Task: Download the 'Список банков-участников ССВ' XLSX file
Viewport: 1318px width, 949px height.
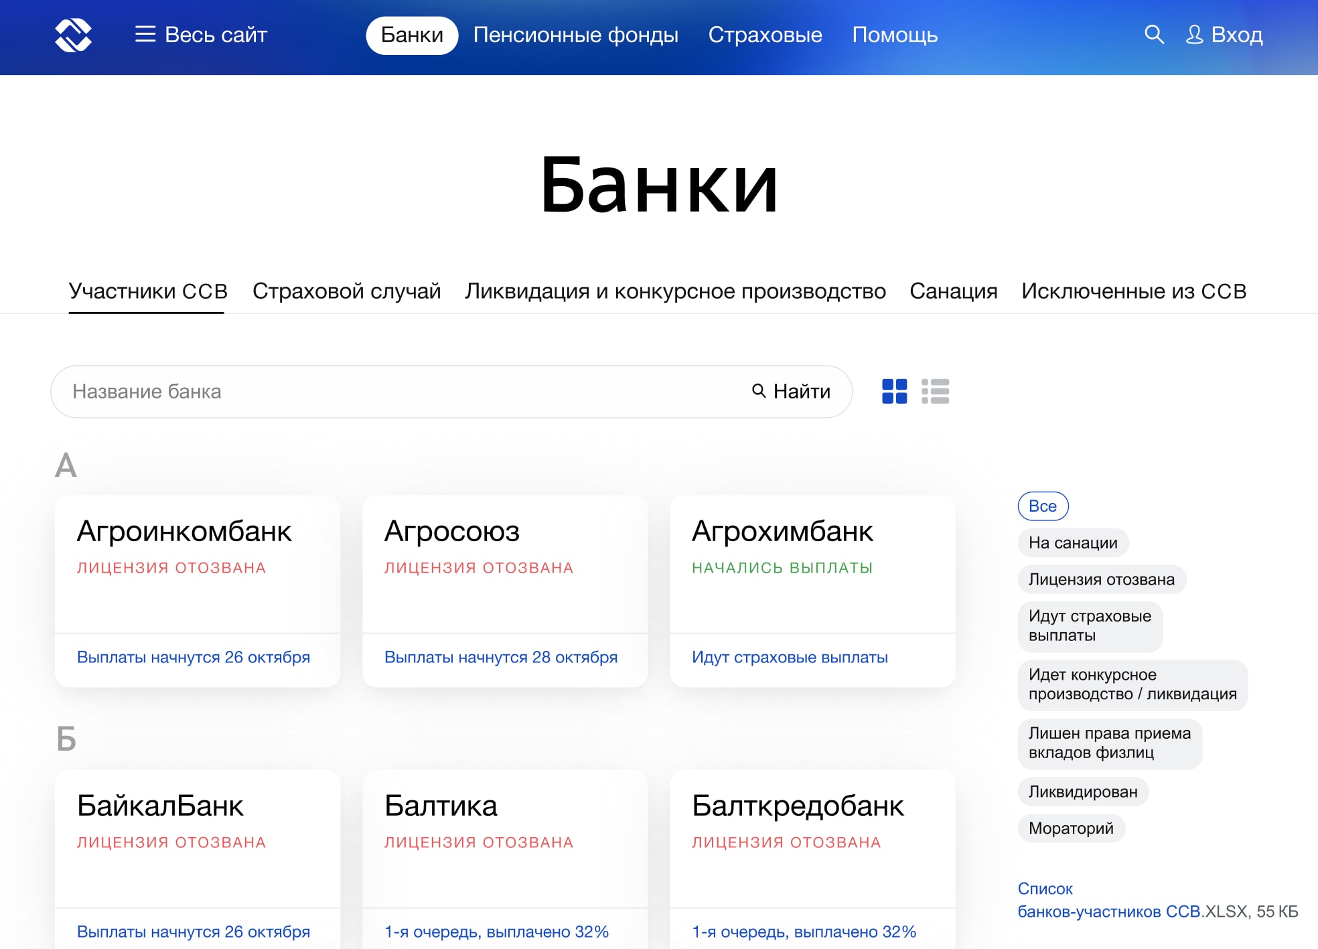Action: (x=1108, y=911)
